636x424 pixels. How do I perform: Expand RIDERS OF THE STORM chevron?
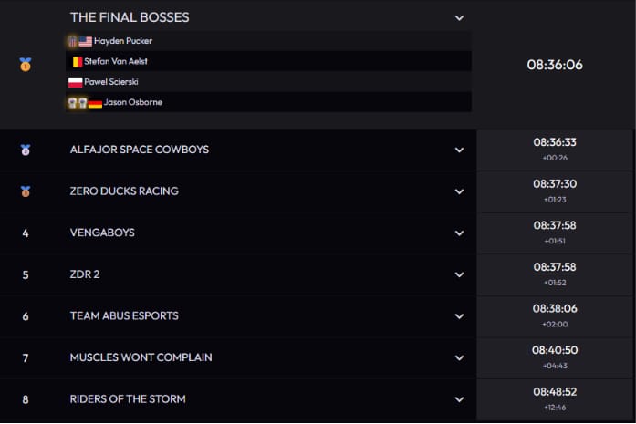459,399
